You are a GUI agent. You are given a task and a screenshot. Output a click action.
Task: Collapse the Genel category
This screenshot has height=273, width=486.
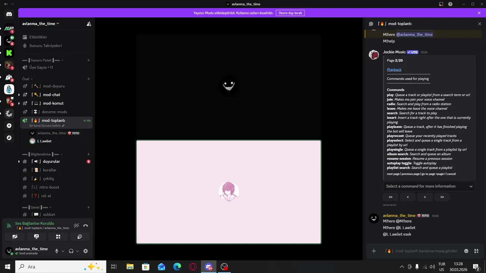pos(37,207)
